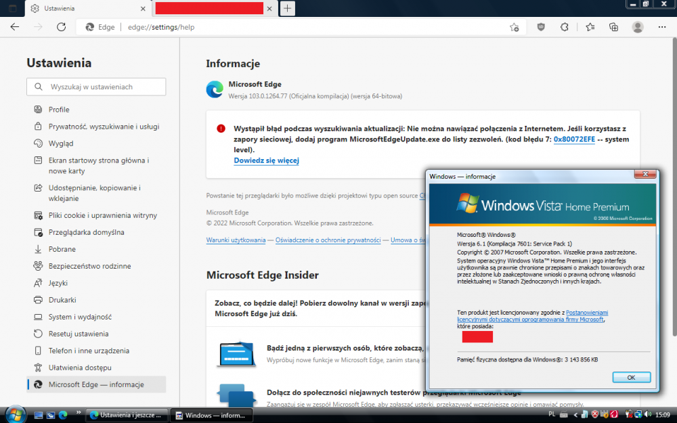This screenshot has width=677, height=423.
Task: Open Pobrane settings section
Action: click(96, 249)
